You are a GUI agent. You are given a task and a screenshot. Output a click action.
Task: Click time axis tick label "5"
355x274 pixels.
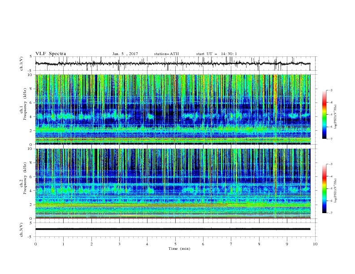[x=175, y=244]
